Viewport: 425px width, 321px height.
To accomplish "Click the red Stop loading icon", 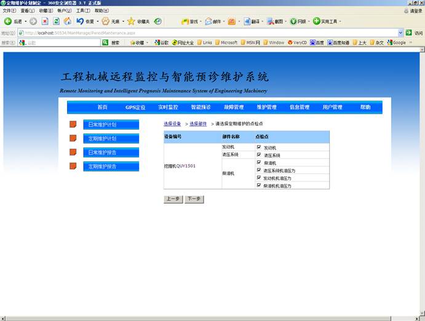I will (x=45, y=22).
